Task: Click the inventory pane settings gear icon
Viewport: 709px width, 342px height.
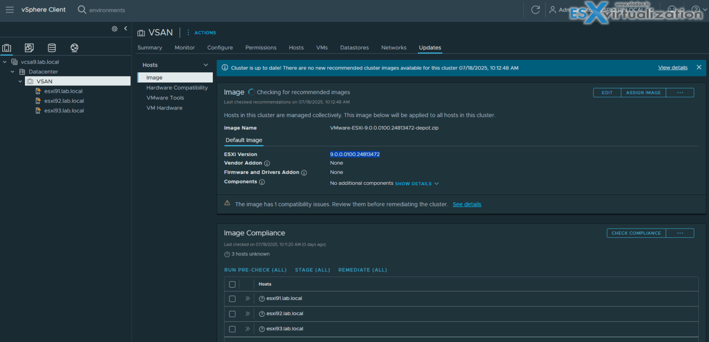Action: click(x=114, y=28)
